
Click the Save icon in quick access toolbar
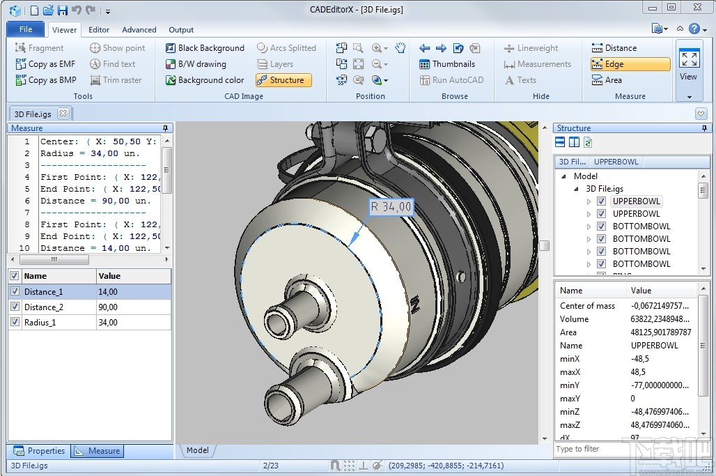63,10
